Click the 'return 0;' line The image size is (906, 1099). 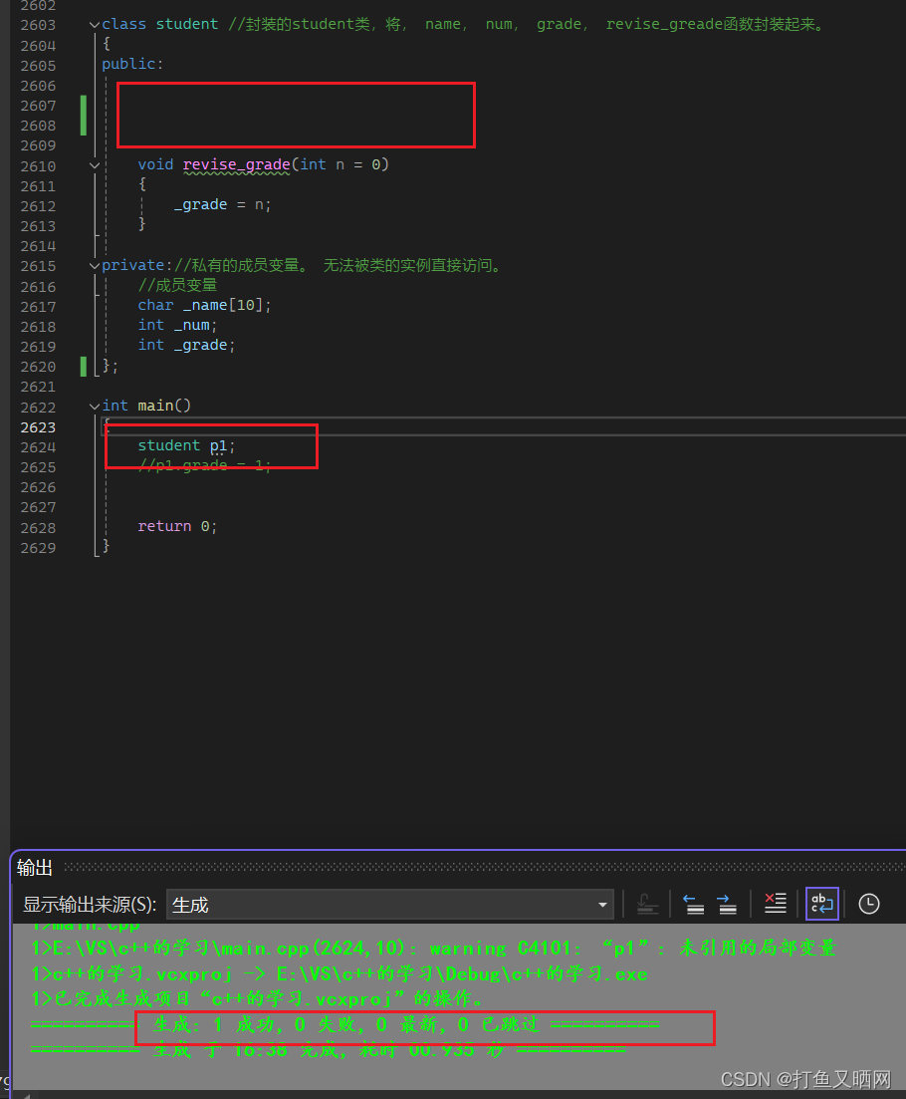pos(177,526)
